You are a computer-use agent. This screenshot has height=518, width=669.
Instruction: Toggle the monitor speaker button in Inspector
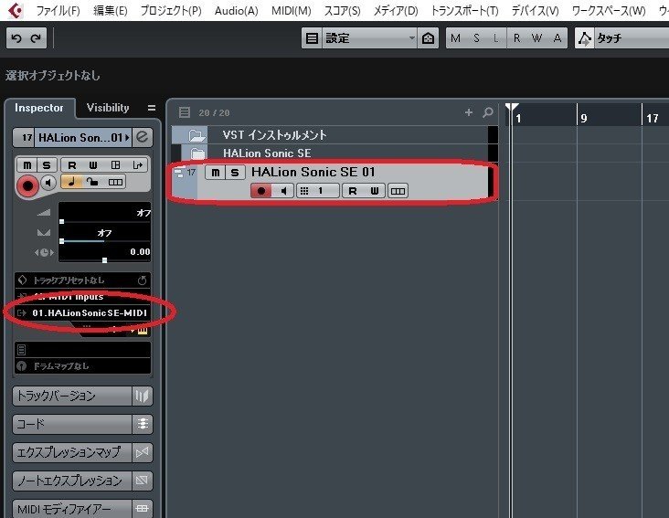(x=48, y=183)
